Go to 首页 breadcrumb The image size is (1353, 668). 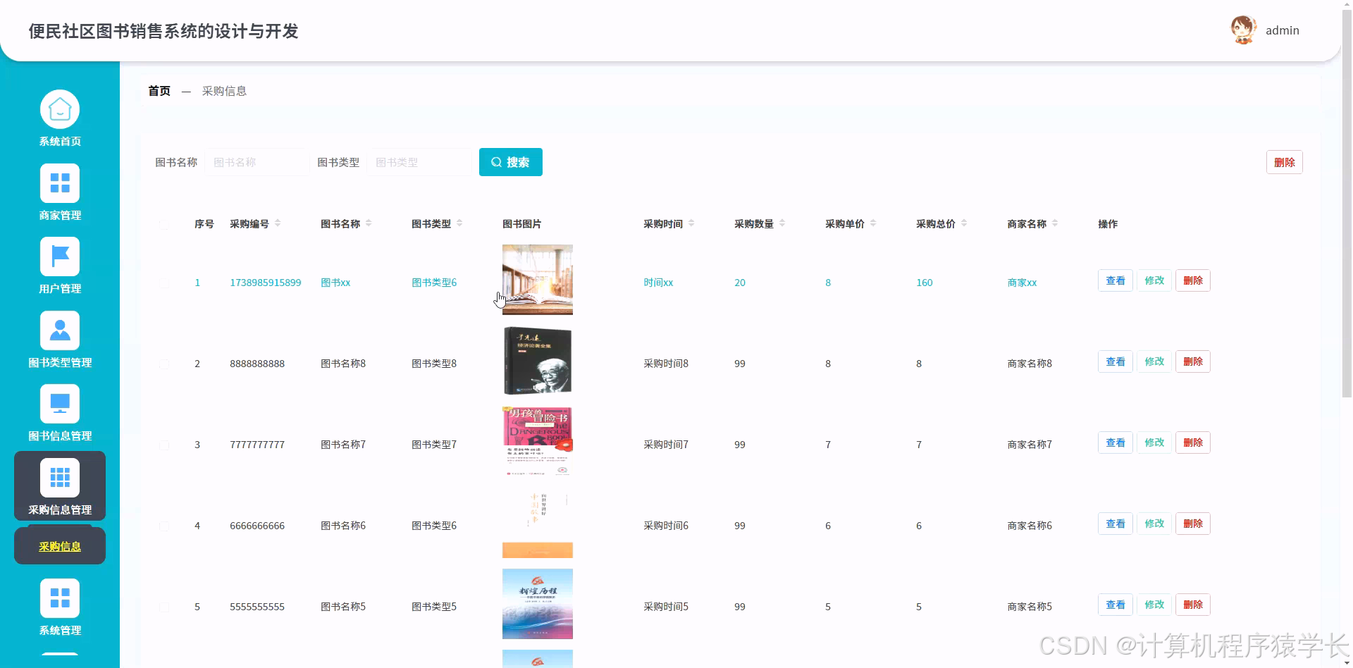tap(159, 91)
